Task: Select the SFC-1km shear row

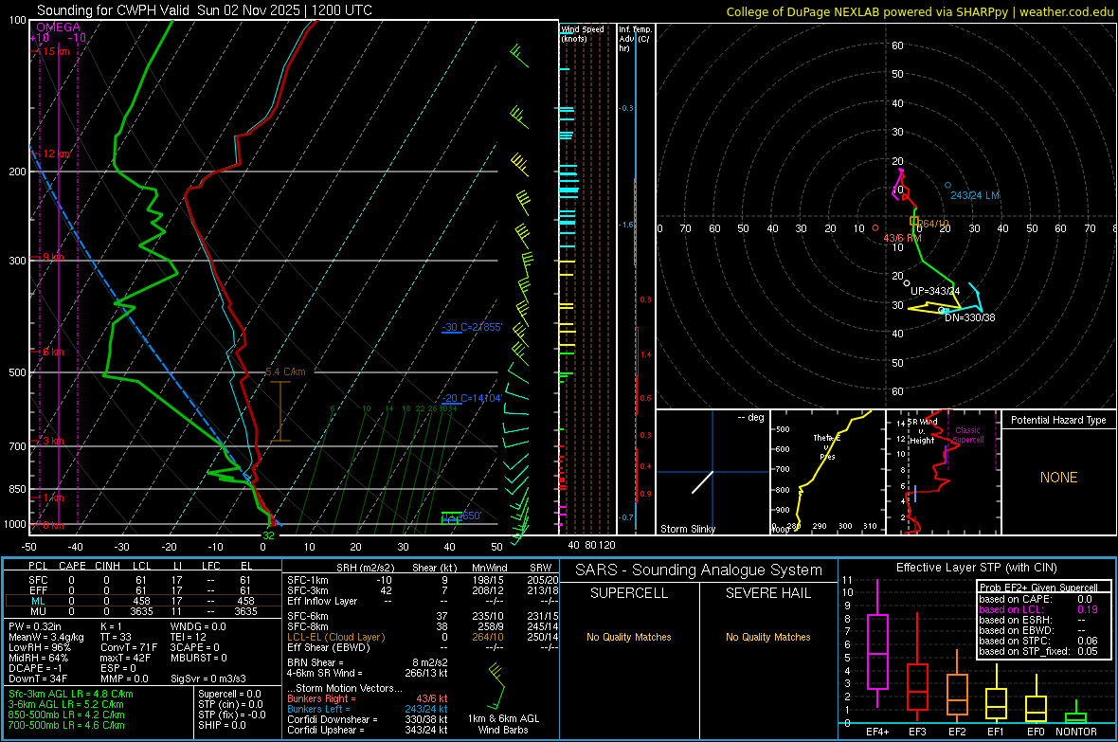Action: 423,580
